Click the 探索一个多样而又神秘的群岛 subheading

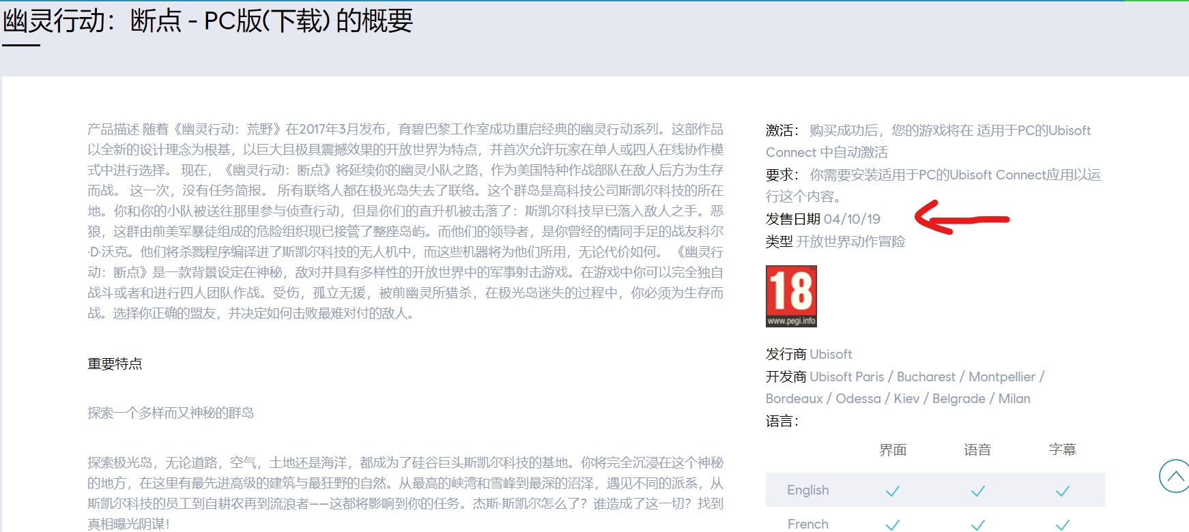click(171, 413)
